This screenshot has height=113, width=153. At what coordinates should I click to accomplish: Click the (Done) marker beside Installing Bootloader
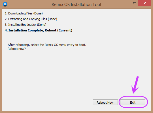[42, 25]
